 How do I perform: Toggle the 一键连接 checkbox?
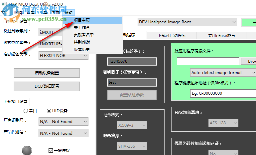[x=59, y=150]
